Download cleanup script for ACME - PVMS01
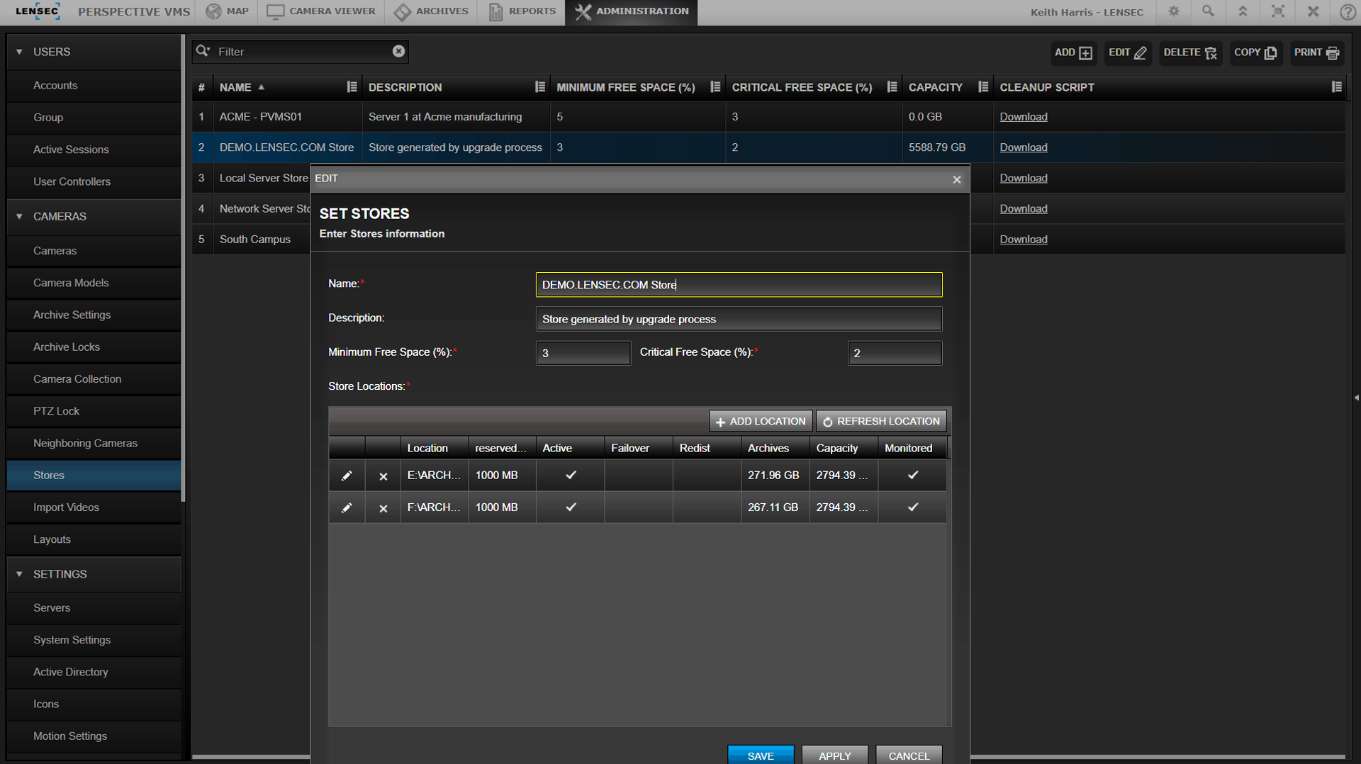 pyautogui.click(x=1024, y=117)
